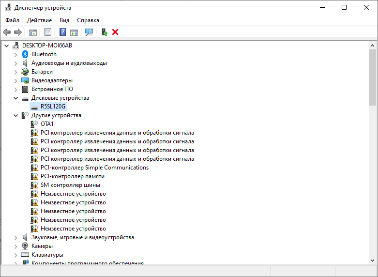Scan for hardware changes via monitor icon
Image resolution: width=378 pixels, height=277 pixels.
pyautogui.click(x=89, y=32)
